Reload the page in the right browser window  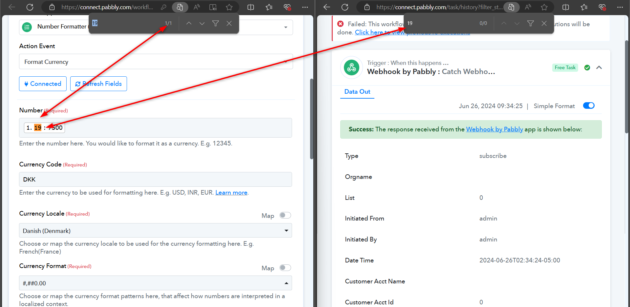(x=345, y=7)
